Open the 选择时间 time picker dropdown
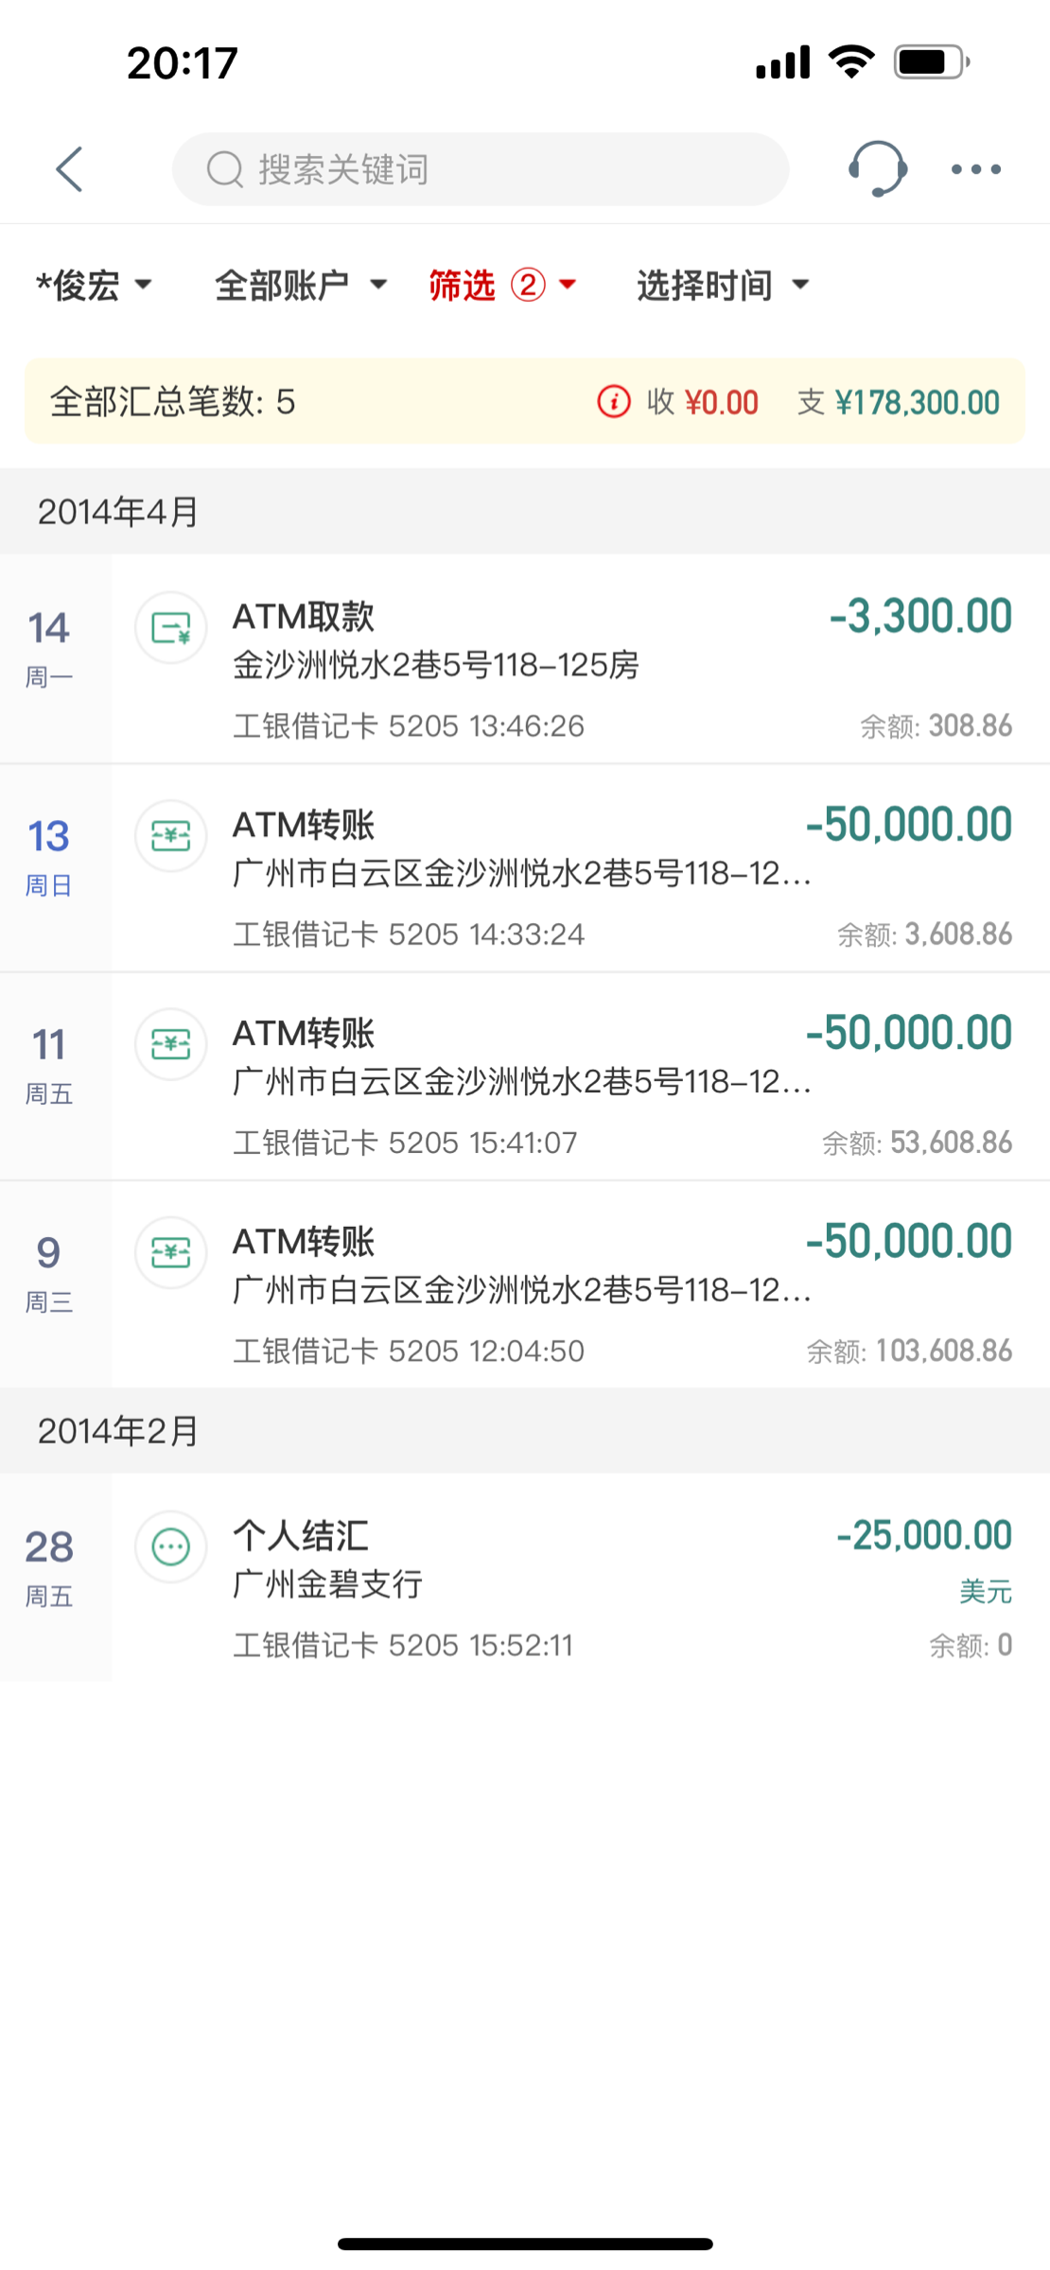The height and width of the screenshot is (2270, 1050). click(x=723, y=285)
